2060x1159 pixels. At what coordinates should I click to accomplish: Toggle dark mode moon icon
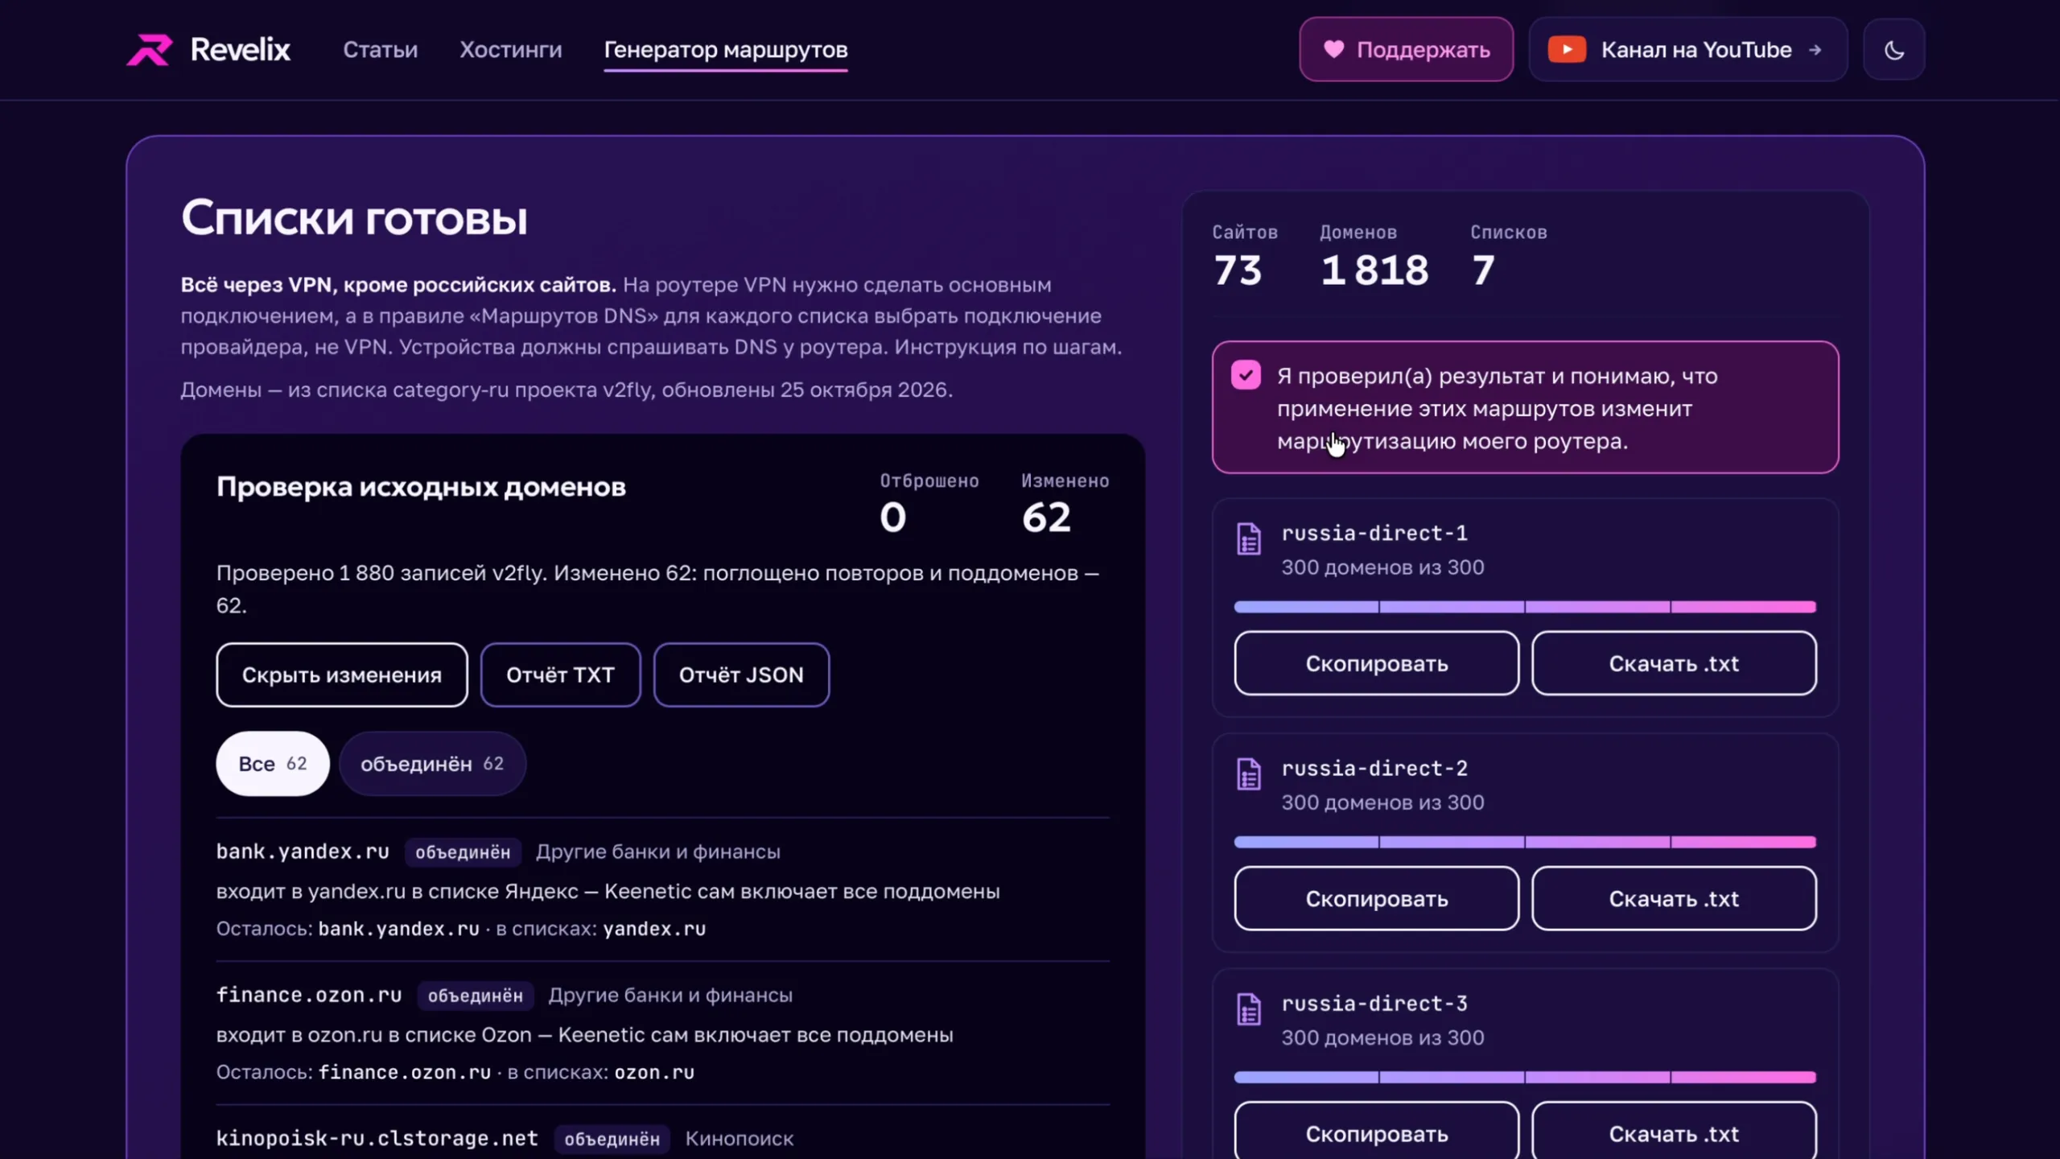tap(1894, 50)
